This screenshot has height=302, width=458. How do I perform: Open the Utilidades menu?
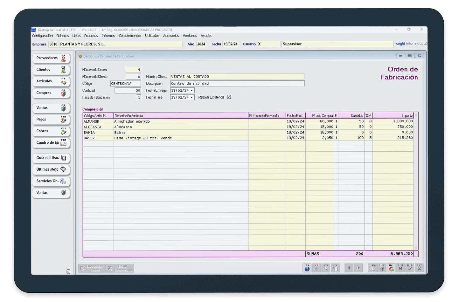pyautogui.click(x=152, y=36)
